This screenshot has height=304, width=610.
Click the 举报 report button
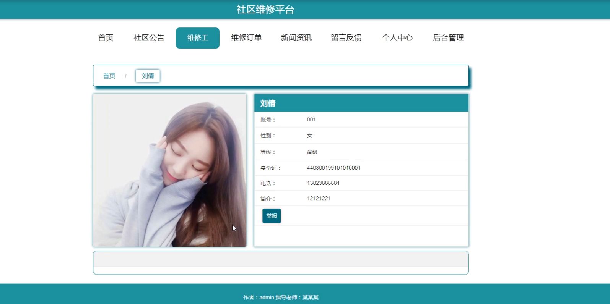coord(272,216)
